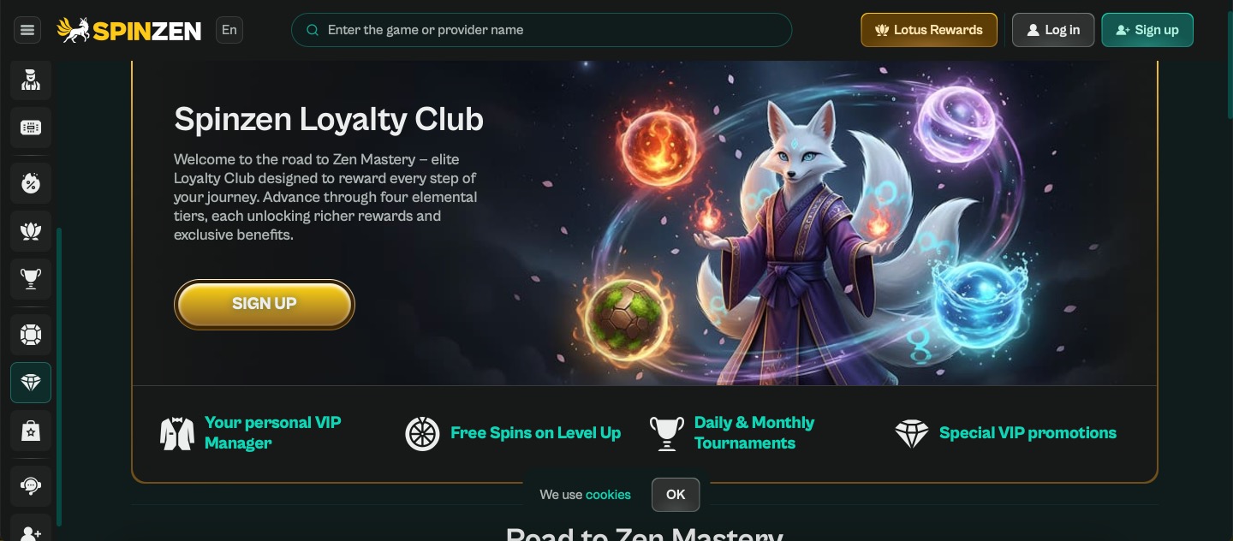Viewport: 1233px width, 541px height.
Task: Open the cookies policy link
Action: (608, 495)
